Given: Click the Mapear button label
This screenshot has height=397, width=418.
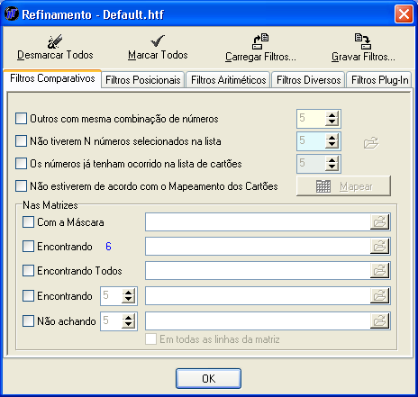Looking at the screenshot, I should coord(356,186).
